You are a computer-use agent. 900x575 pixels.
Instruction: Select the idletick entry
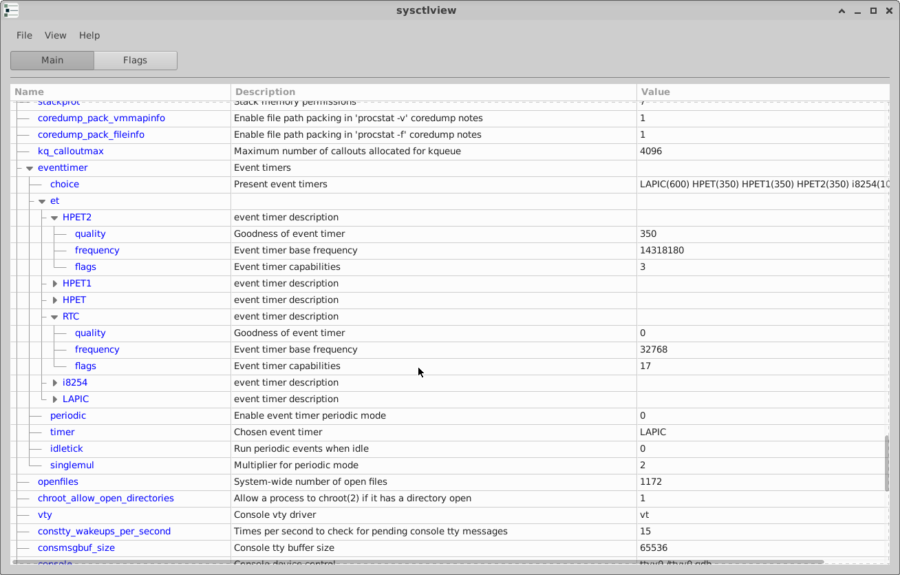66,449
